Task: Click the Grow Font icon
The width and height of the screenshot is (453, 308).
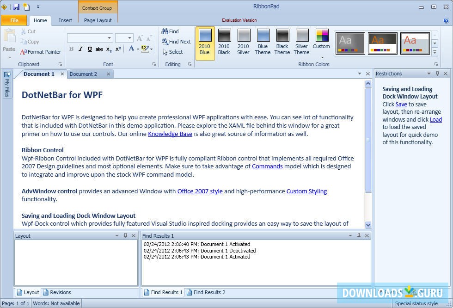Action: pyautogui.click(x=140, y=38)
